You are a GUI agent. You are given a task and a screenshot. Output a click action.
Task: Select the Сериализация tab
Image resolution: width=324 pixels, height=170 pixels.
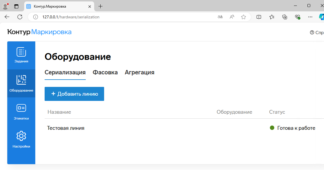click(x=65, y=72)
